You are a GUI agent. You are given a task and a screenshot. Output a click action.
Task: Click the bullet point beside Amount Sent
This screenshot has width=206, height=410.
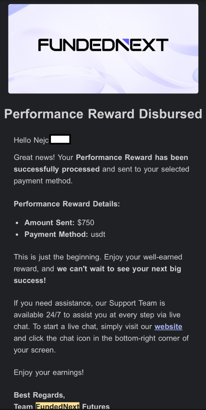[x=17, y=223]
